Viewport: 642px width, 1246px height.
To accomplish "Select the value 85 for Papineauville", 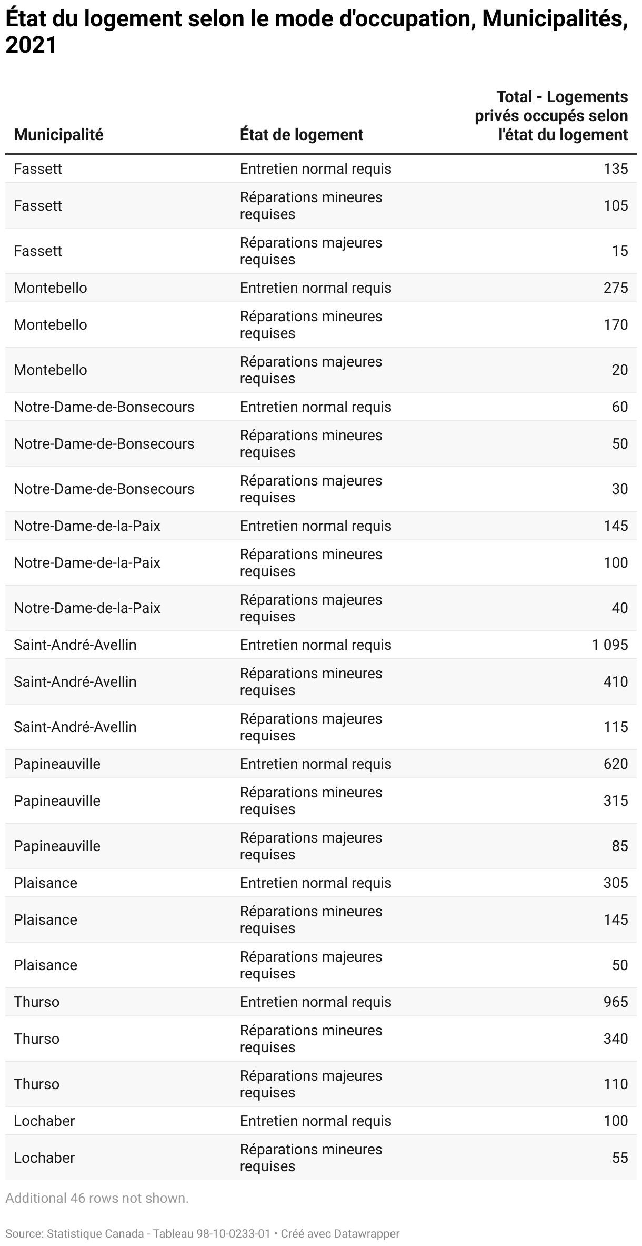I will pyautogui.click(x=620, y=846).
